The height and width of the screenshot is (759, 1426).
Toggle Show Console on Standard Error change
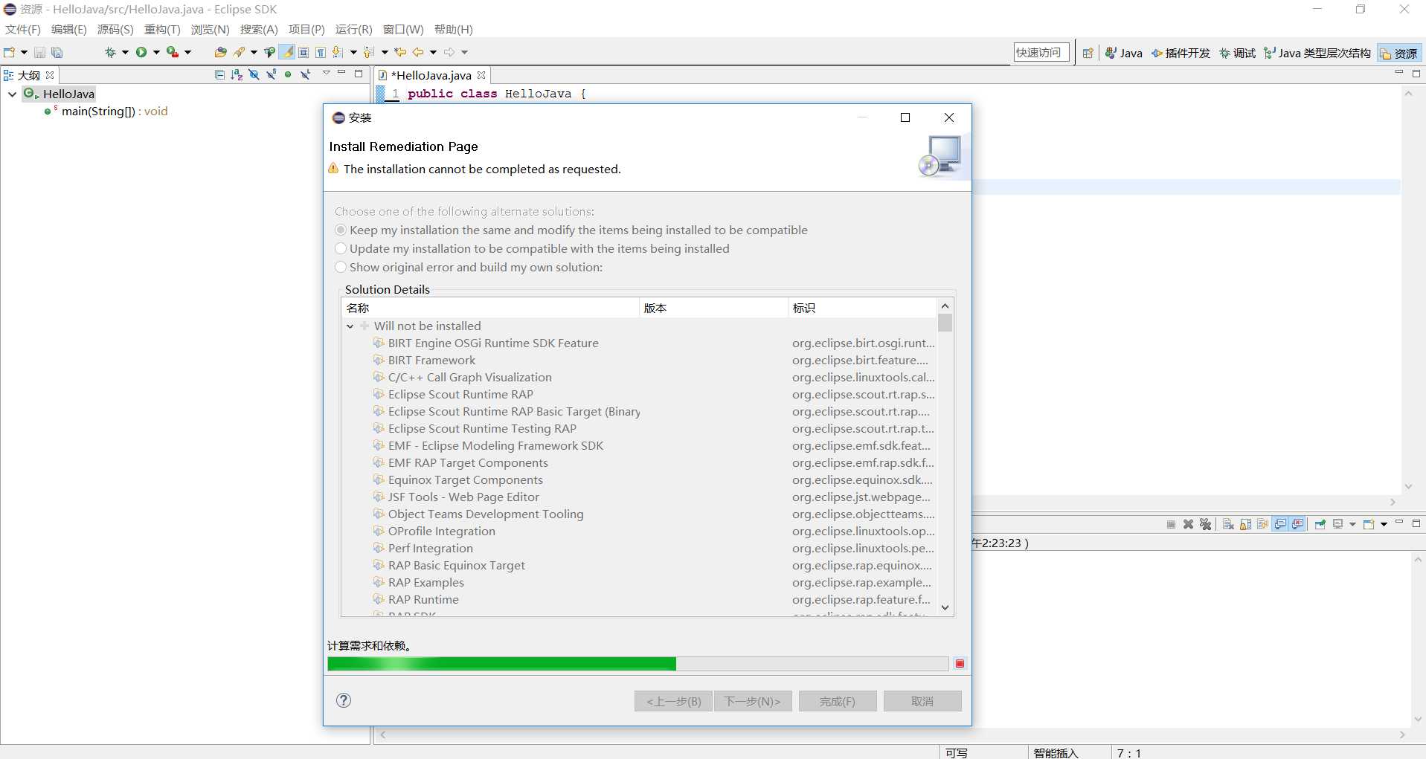click(x=1298, y=524)
